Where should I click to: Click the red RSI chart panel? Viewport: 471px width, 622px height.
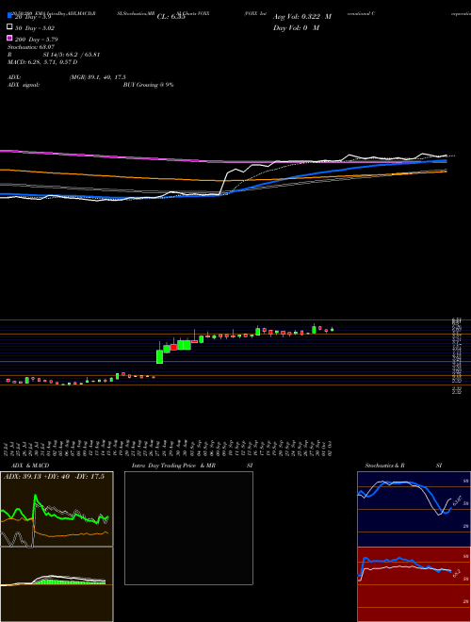click(414, 584)
